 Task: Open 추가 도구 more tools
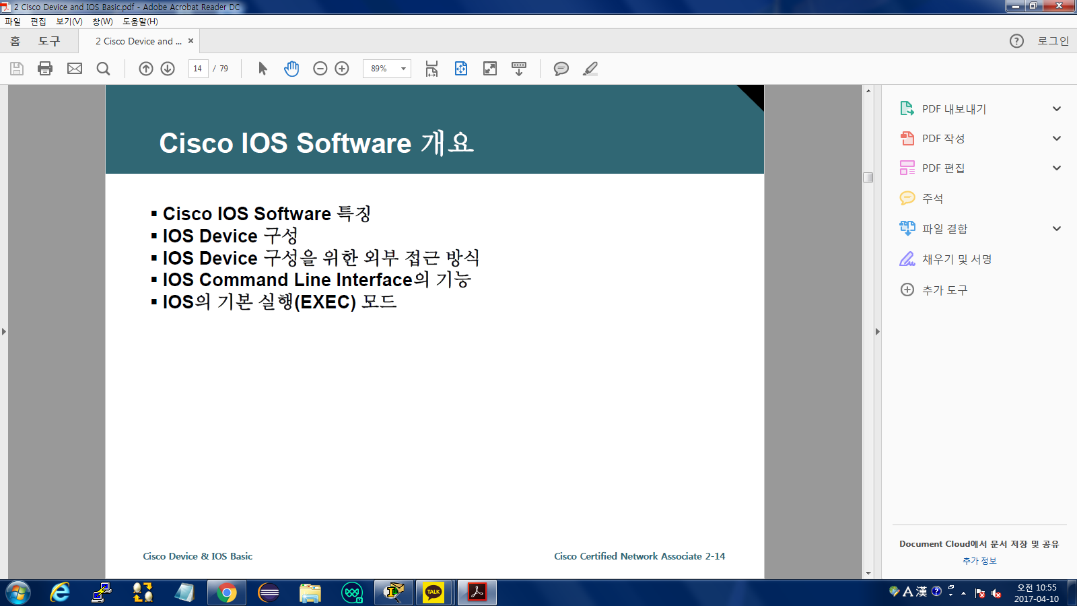944,290
